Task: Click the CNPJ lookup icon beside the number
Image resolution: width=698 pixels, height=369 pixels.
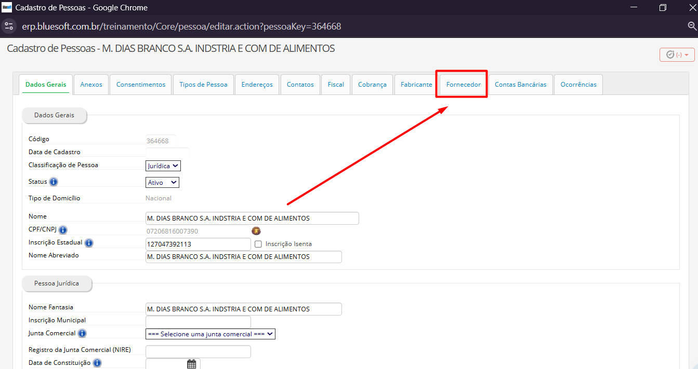Action: pos(256,231)
